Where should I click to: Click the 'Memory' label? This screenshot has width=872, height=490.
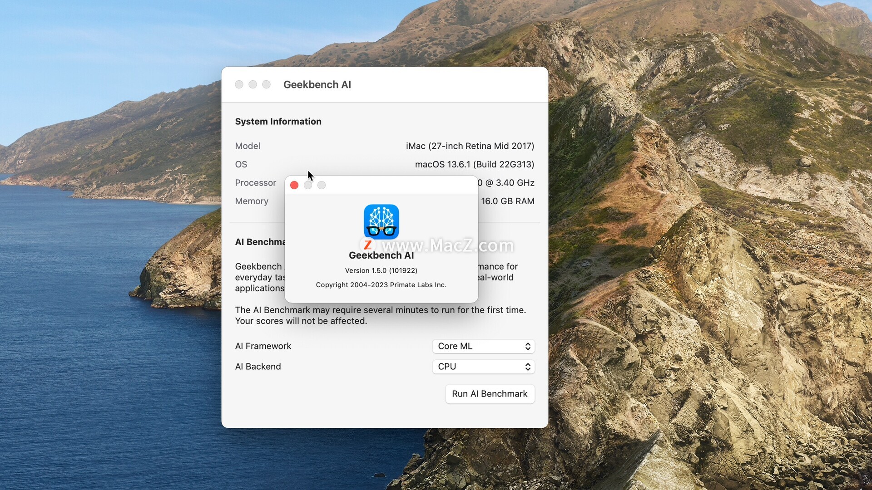[x=252, y=201]
